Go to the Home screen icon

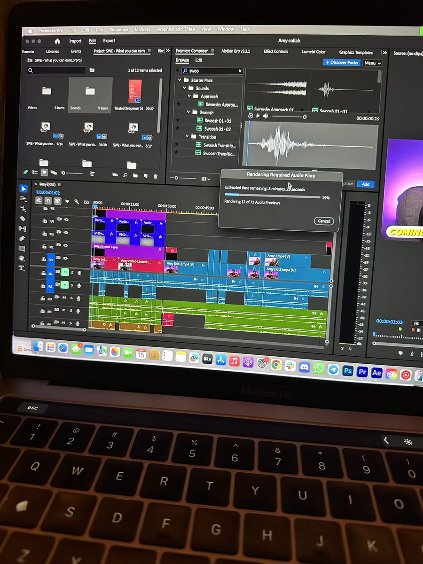57,41
